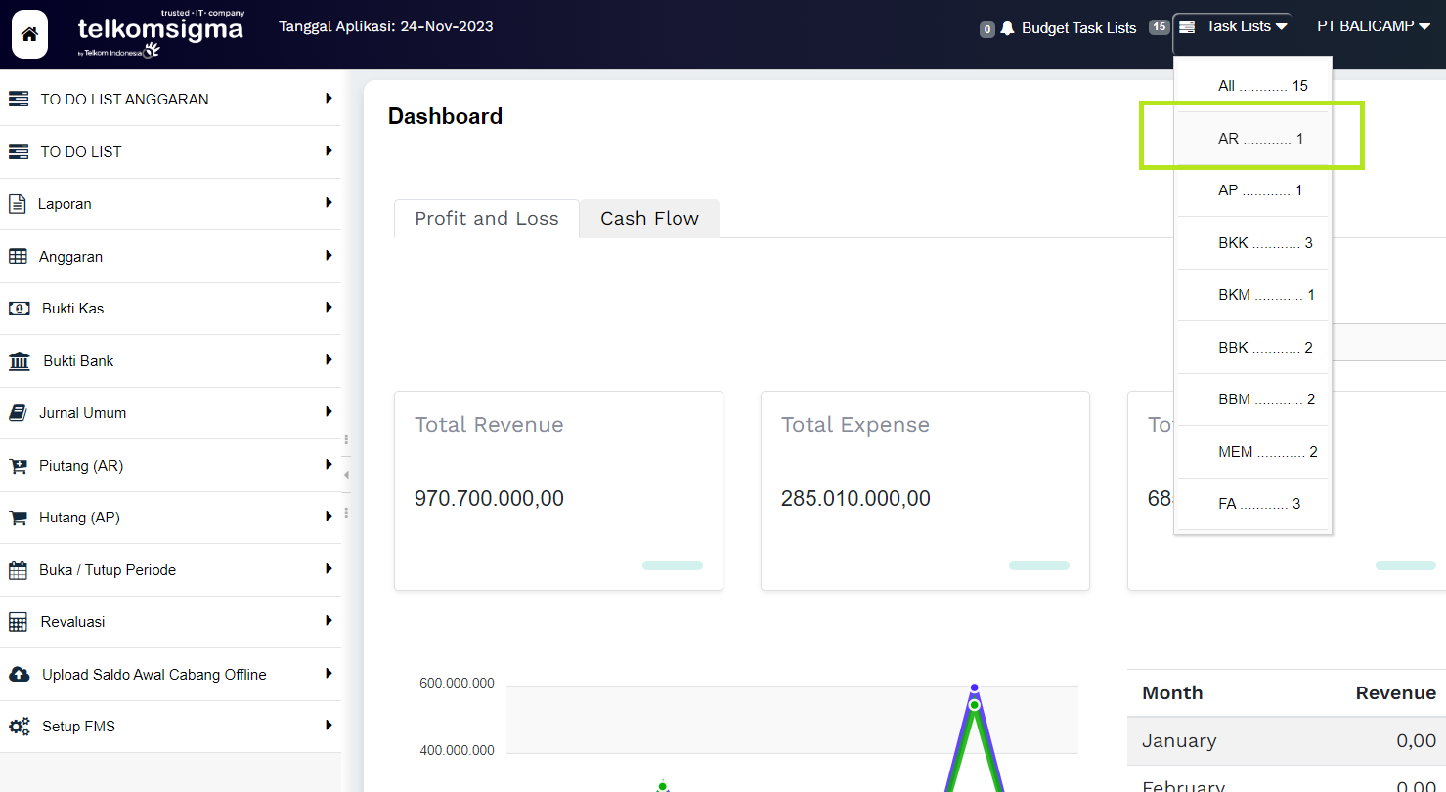This screenshot has width=1446, height=792.
Task: Click the Upload Saldo Awal cloud icon
Action: coord(19,675)
